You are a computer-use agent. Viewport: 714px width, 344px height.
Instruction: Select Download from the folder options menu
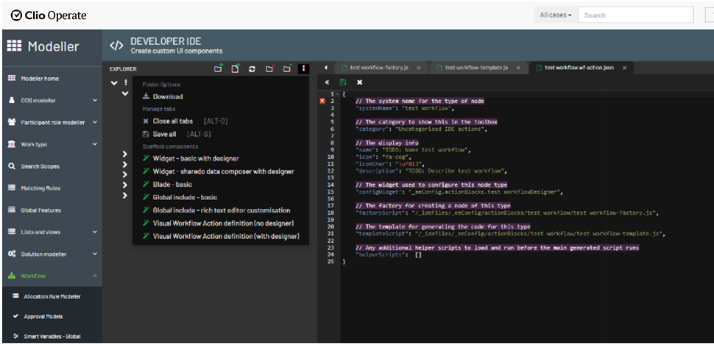pos(167,96)
